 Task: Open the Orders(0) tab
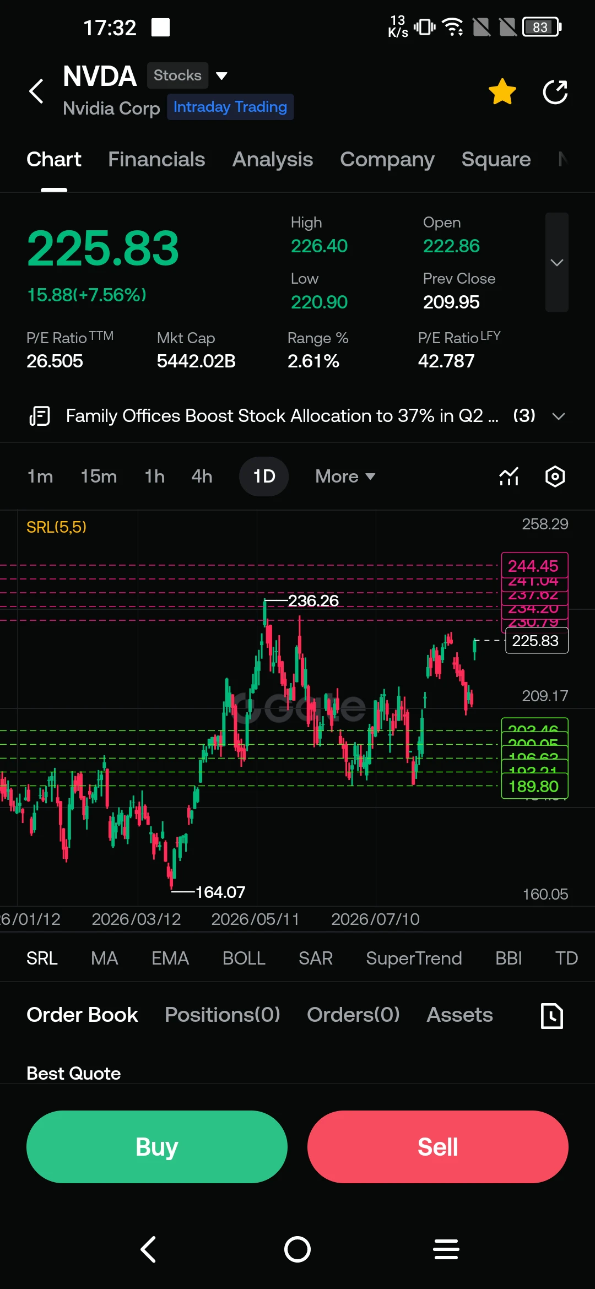[x=353, y=1015]
